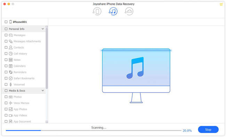Collapse the Personal Info section chevron
The height and width of the screenshot is (137, 226).
pos(43,29)
